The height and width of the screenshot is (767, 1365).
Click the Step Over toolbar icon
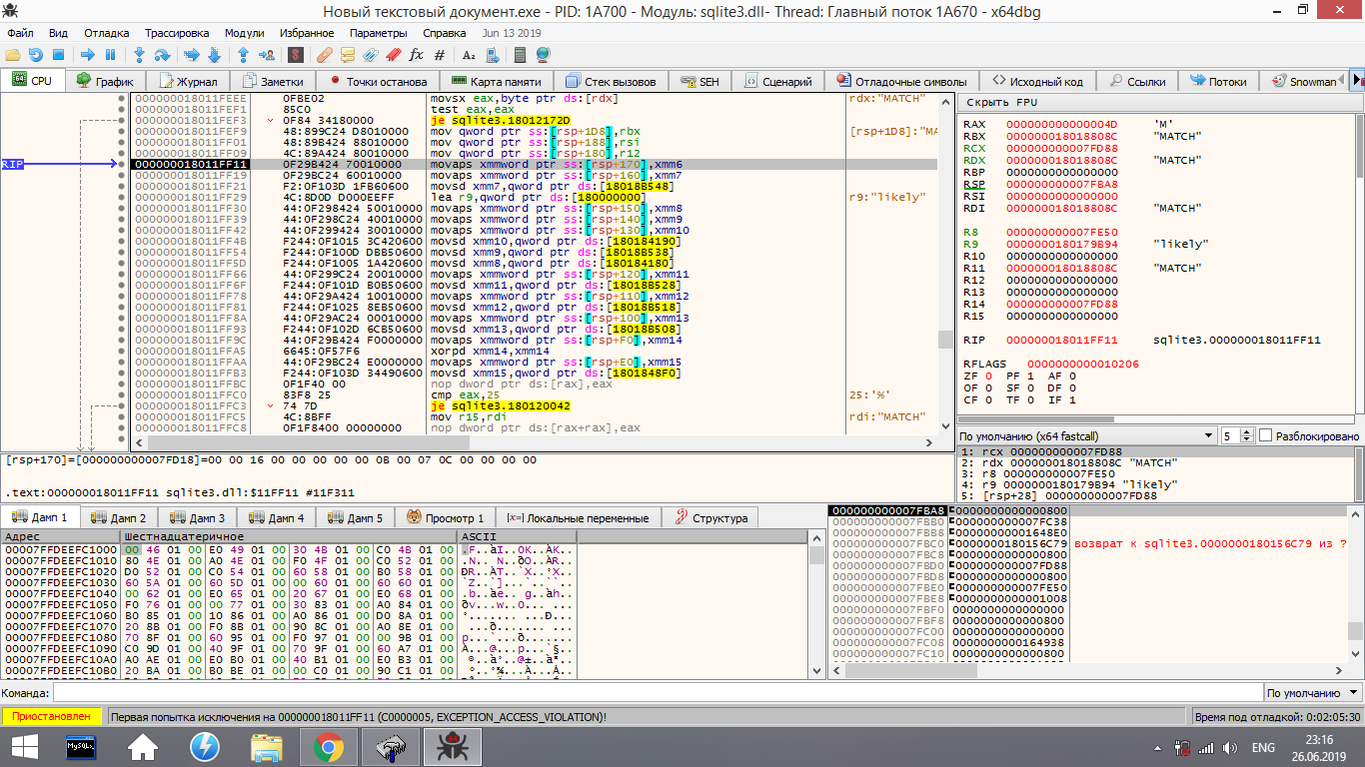161,55
